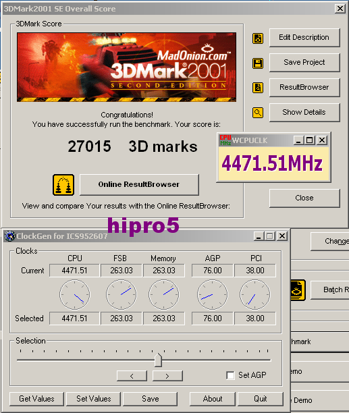Click the Close button in 3DMark score dialog

click(x=304, y=198)
